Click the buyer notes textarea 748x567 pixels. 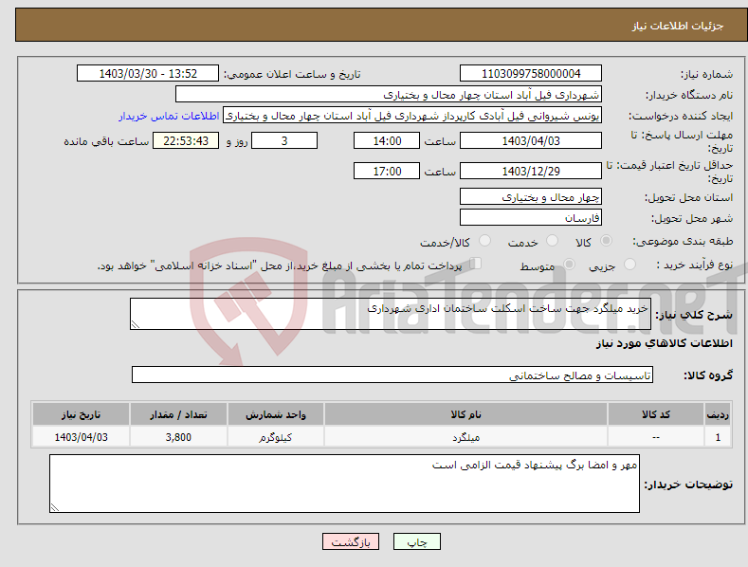click(344, 484)
